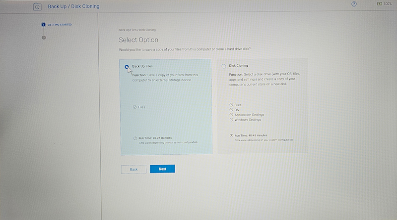Click the app logo beside Back Up title
Image resolution: width=397 pixels, height=220 pixels.
[37, 6]
